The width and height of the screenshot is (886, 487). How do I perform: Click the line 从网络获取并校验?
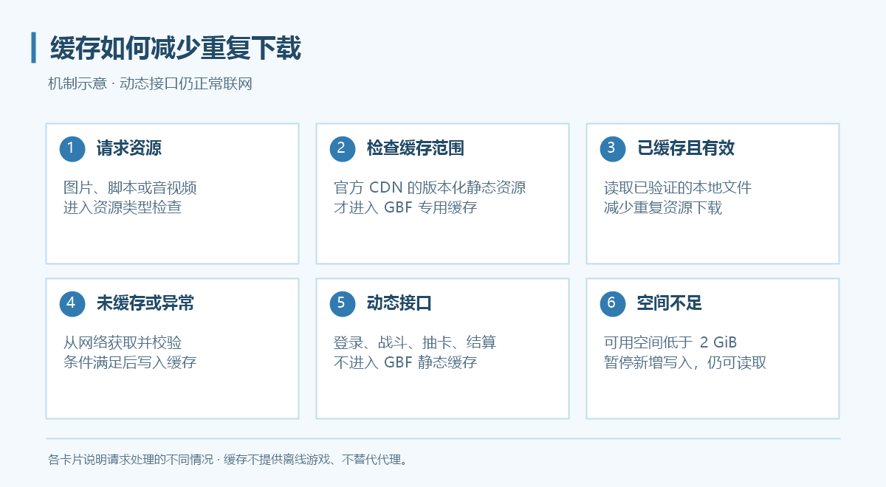click(x=123, y=342)
